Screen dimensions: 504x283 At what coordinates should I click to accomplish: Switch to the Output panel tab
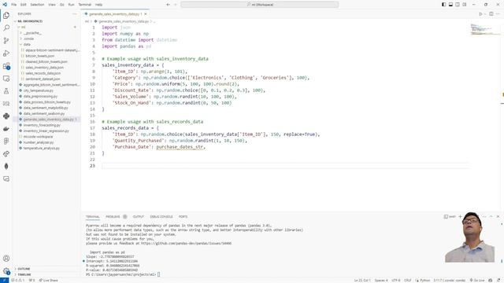pos(139,217)
